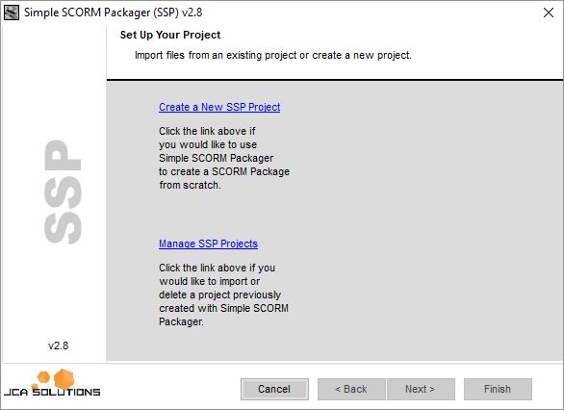Click the v2.8 version label in sidebar
The width and height of the screenshot is (564, 410).
(x=59, y=346)
